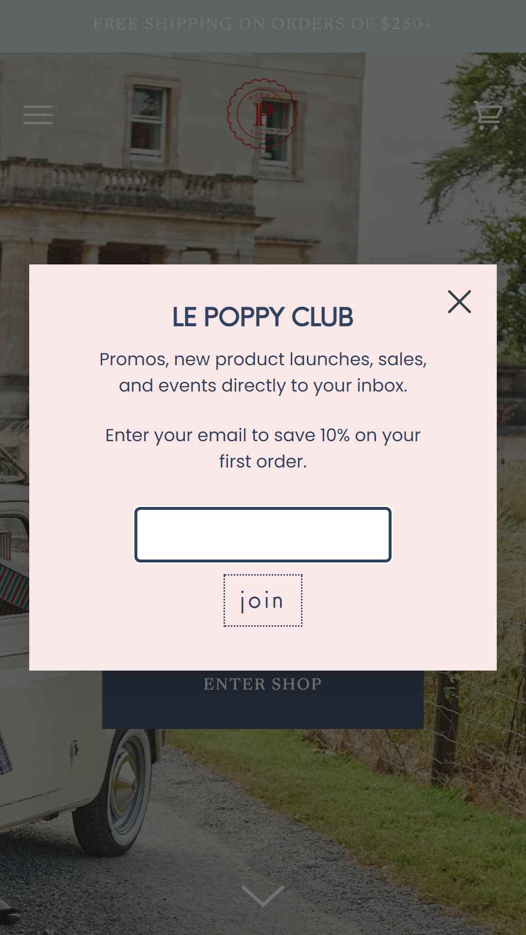Click the promos and product launches text

pos(263,373)
